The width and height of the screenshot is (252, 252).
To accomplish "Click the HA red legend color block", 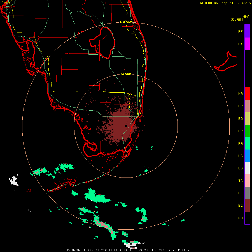I will (247, 94).
